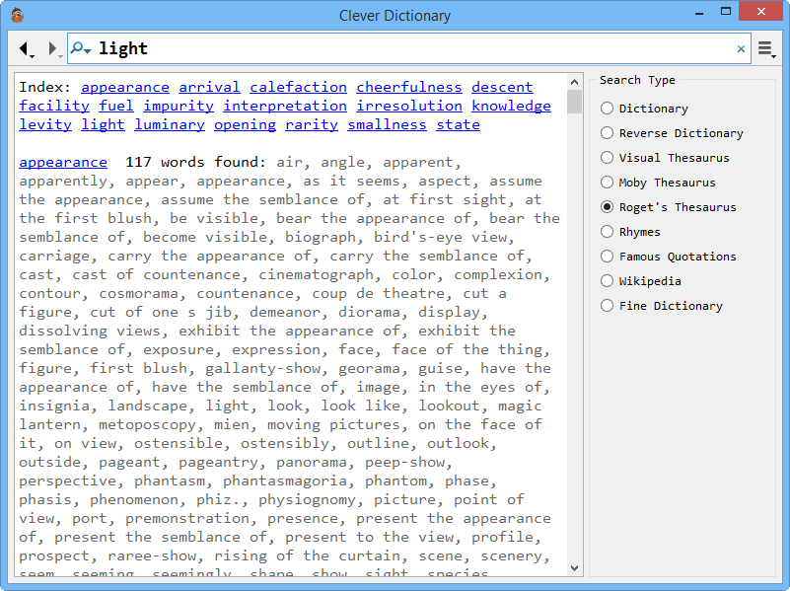Open the 'facility' index link
Screen dimensions: 790x591
54,106
